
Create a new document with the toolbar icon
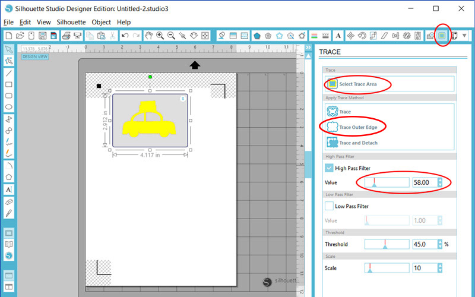click(x=9, y=36)
